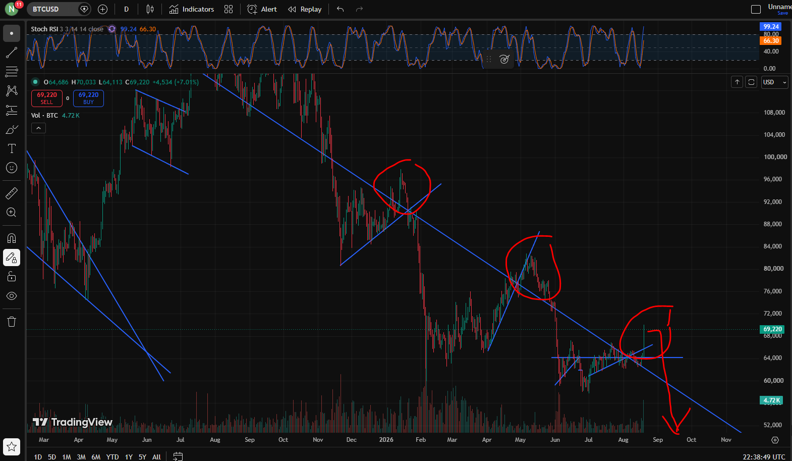
Task: Click the 4.72K volume scale label
Action: [771, 400]
